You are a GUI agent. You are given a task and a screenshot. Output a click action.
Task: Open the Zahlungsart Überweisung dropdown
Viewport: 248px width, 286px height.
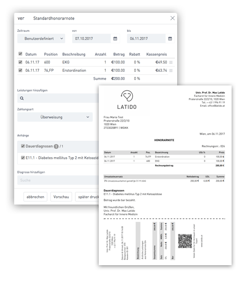pyautogui.click(x=55, y=117)
